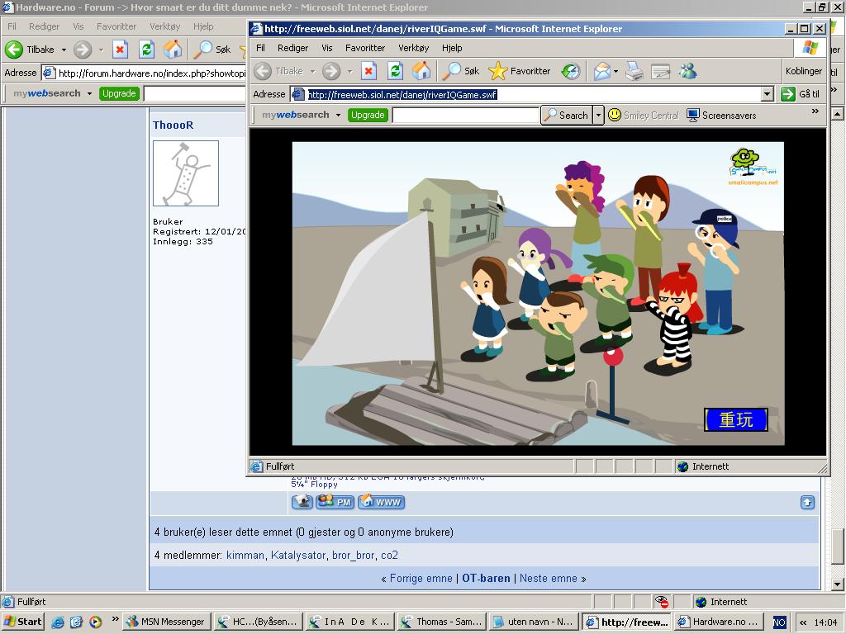Click Edit page icon in front toolbar
846x634 pixels.
(x=660, y=71)
